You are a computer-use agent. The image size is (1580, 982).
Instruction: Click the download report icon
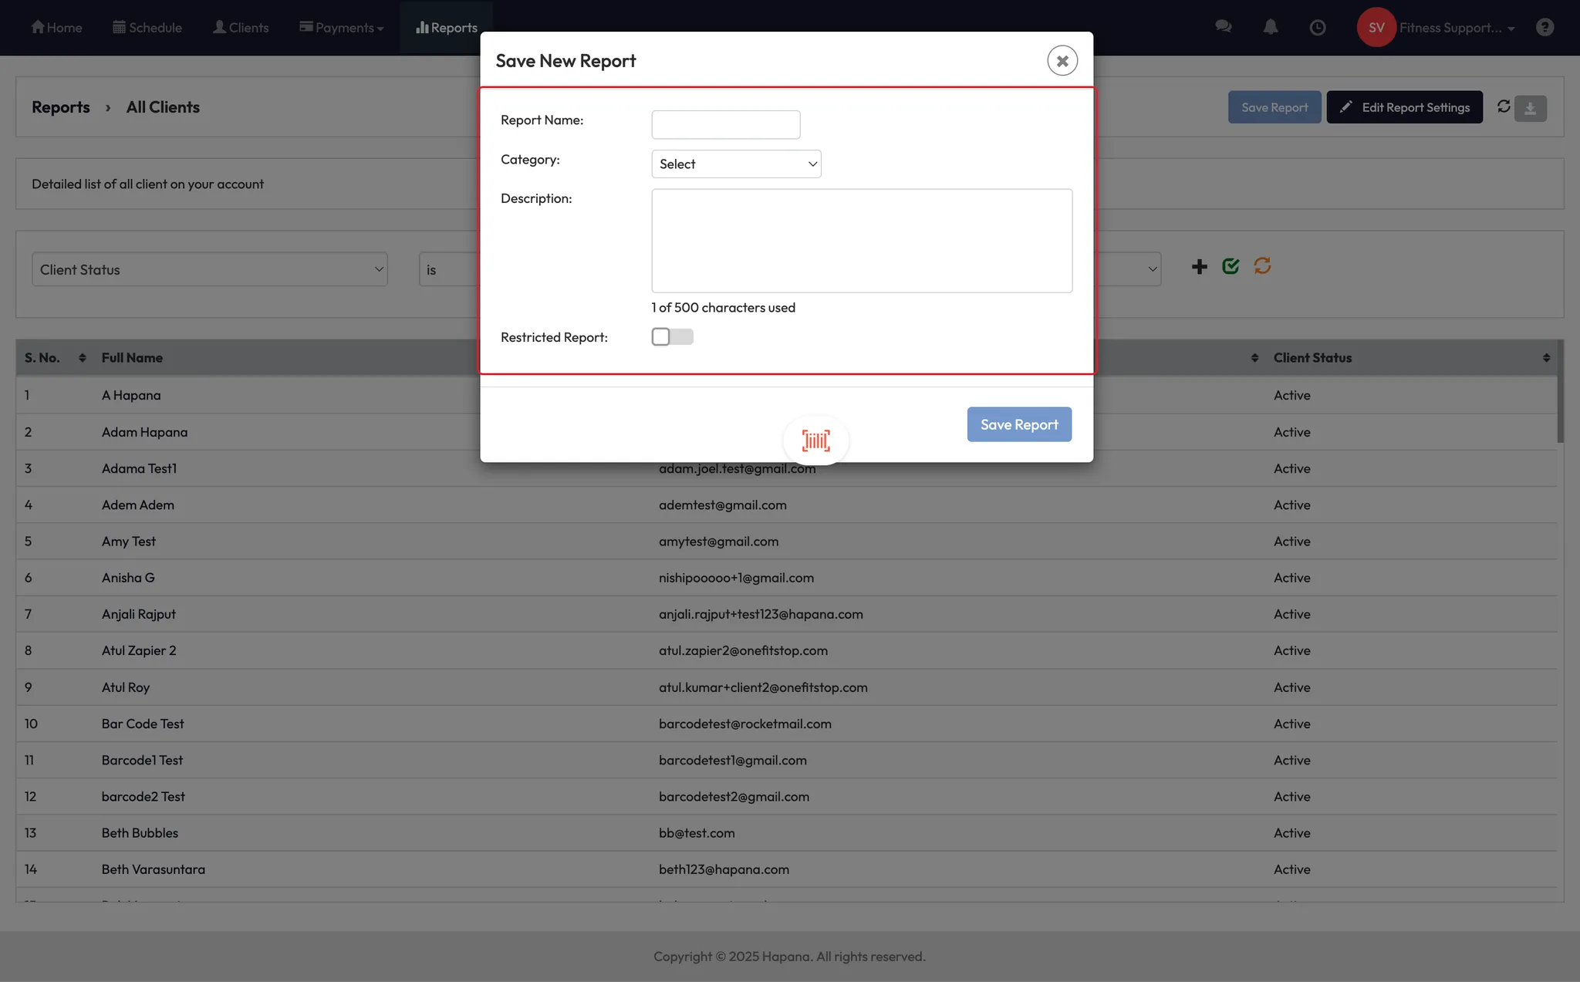point(1530,108)
